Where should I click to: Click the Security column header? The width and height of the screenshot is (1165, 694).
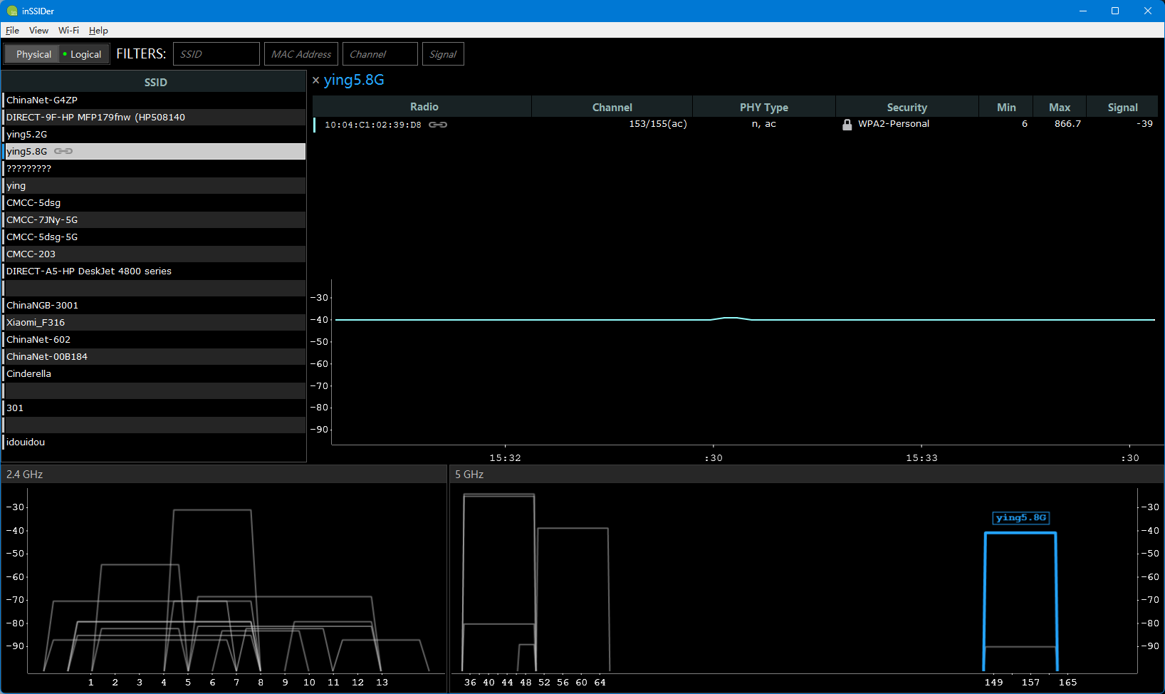(x=906, y=108)
